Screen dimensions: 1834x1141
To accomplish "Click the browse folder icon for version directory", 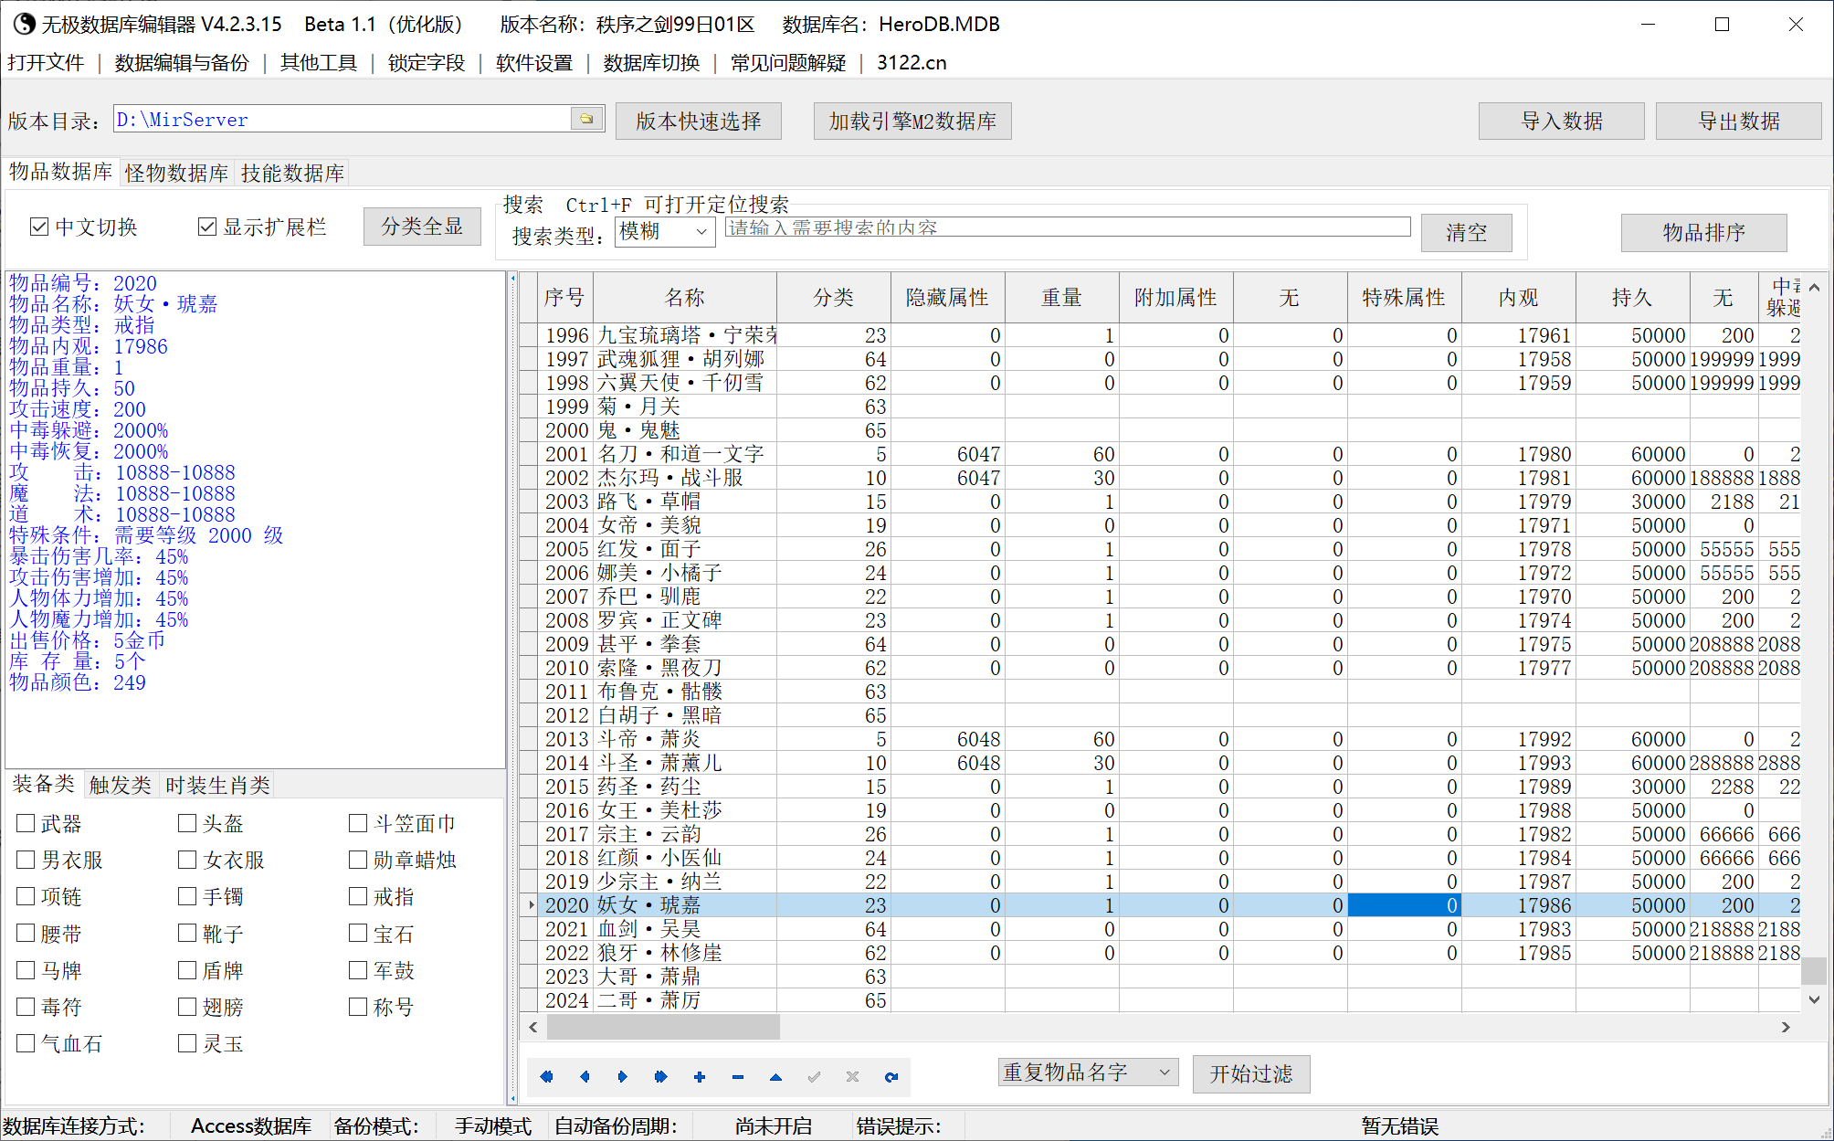I will click(x=586, y=119).
